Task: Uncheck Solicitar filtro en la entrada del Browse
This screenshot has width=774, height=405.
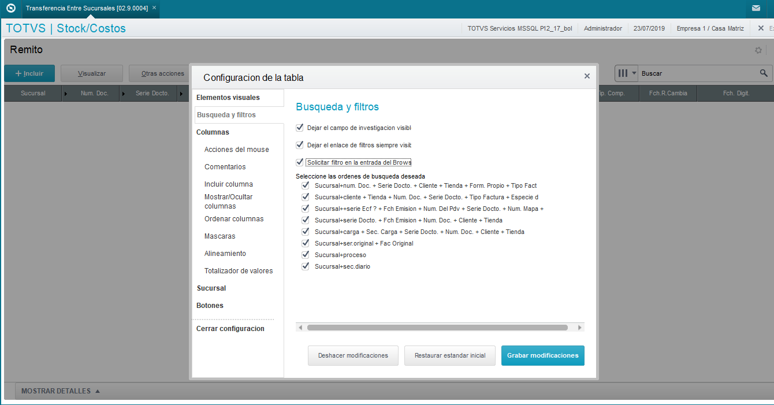Action: pyautogui.click(x=299, y=162)
